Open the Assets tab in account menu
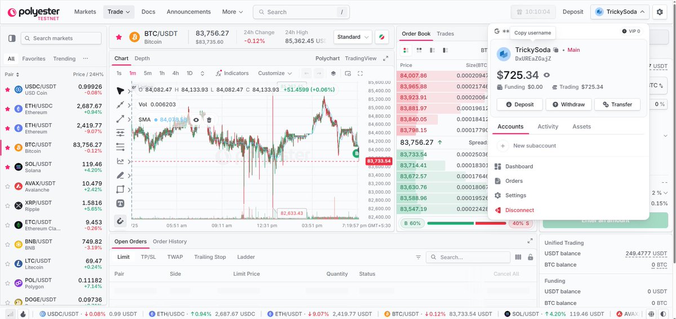Viewport: 676px width, 319px height. tap(581, 127)
